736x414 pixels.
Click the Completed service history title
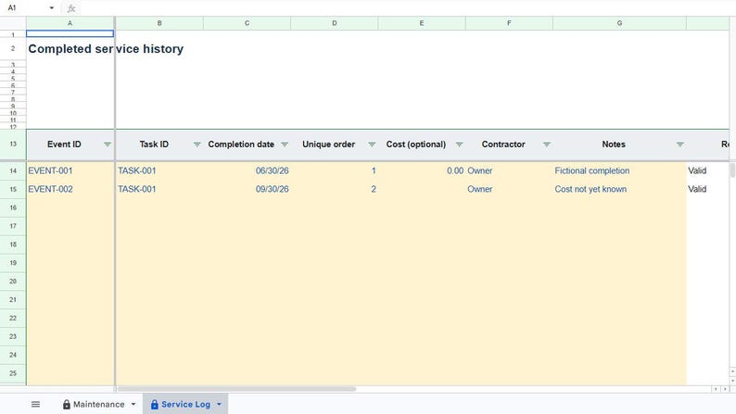(x=106, y=49)
